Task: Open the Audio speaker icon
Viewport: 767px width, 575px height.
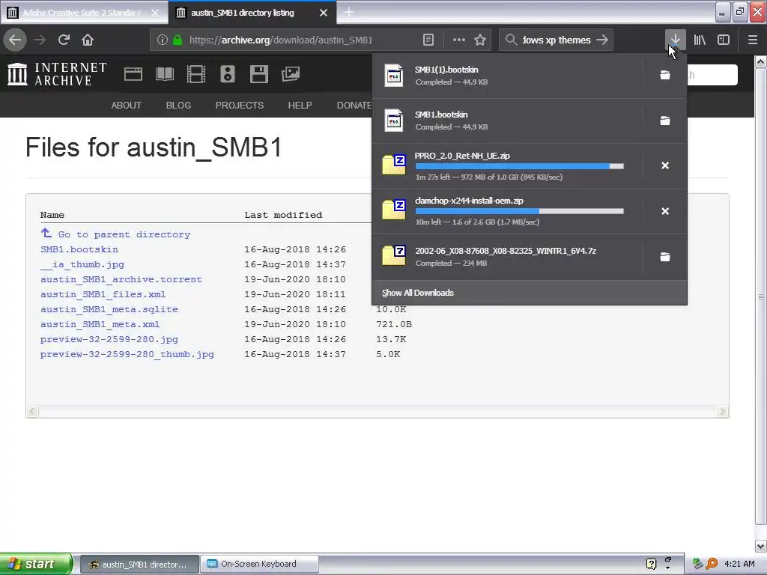Action: (x=228, y=74)
